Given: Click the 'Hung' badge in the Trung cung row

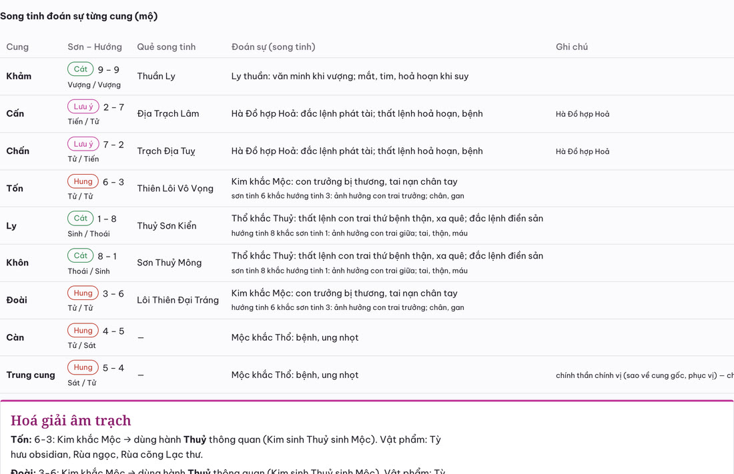Looking at the screenshot, I should coord(83,367).
